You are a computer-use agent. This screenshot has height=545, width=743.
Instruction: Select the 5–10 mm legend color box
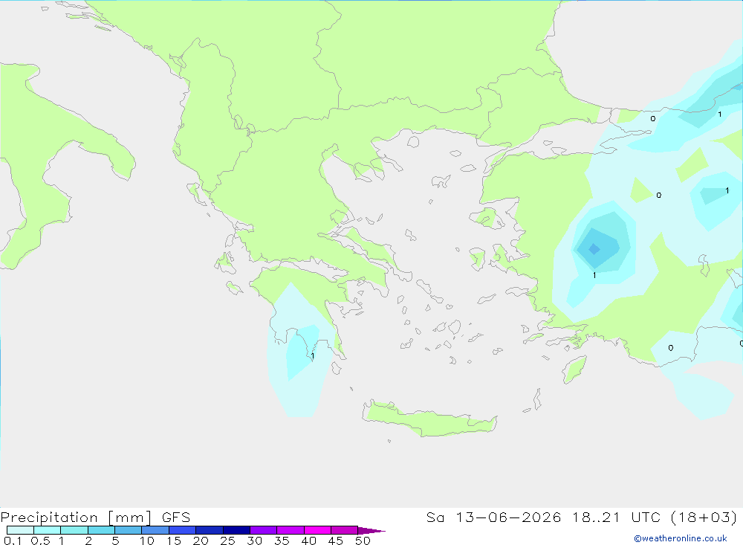coord(128,530)
